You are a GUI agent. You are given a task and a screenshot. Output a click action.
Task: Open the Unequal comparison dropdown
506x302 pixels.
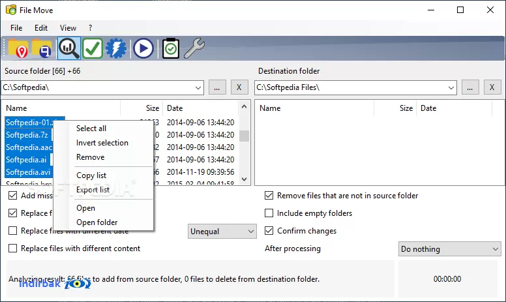pyautogui.click(x=222, y=232)
